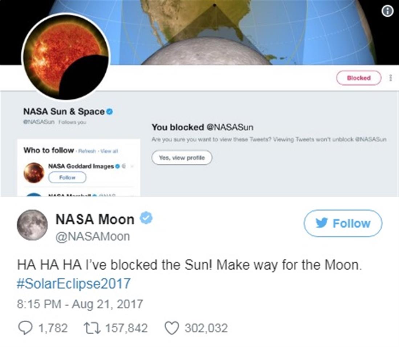
Task: Dismiss the NASA Goddard Images suggestion
Action: [132, 167]
